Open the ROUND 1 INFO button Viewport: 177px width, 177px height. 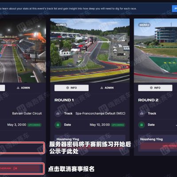(x=71, y=88)
